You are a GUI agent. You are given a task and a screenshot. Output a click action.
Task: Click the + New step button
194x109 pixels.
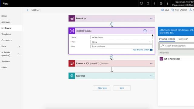(102, 88)
